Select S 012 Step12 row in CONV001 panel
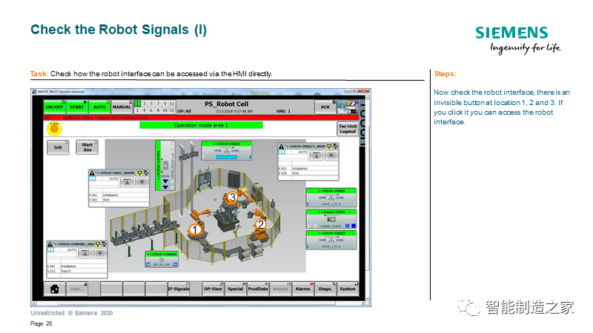Viewport: 593px width, 333px height. 77,271
